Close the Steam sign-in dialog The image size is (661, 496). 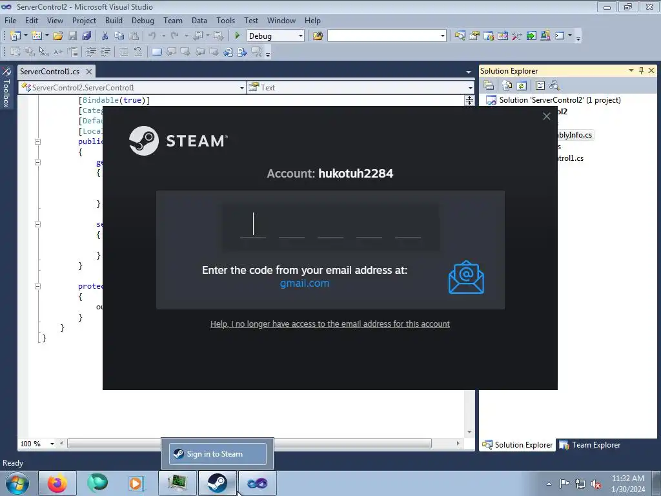[x=546, y=116]
